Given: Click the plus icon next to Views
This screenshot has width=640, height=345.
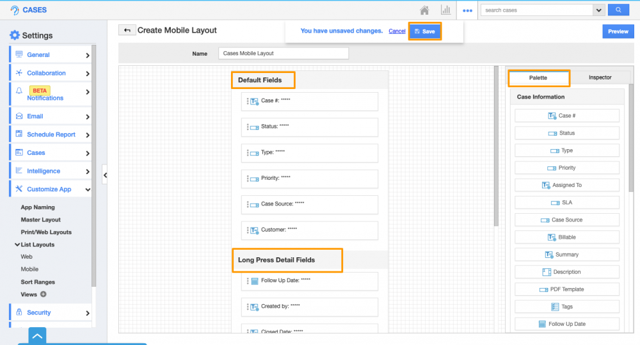Looking at the screenshot, I should pos(44,294).
